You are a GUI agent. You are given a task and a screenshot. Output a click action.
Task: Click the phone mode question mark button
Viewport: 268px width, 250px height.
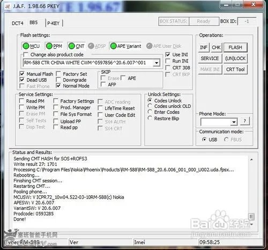(x=244, y=121)
